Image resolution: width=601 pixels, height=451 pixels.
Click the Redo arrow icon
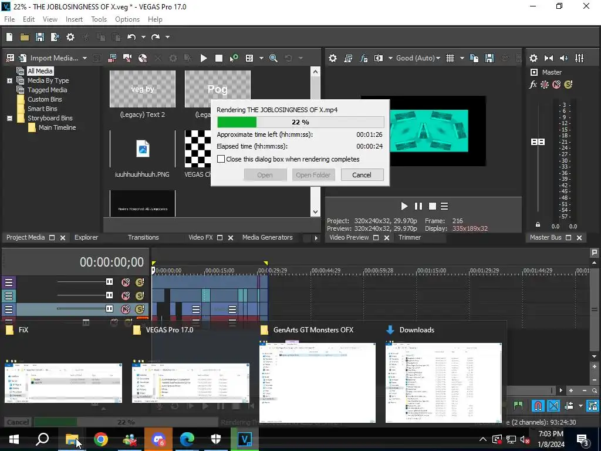tap(155, 37)
